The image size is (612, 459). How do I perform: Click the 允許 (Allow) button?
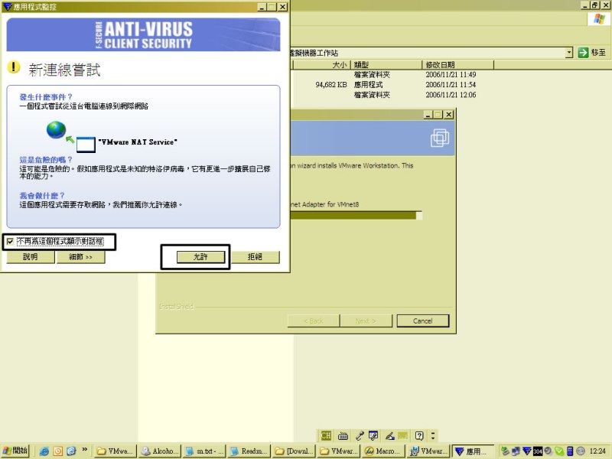coord(200,257)
